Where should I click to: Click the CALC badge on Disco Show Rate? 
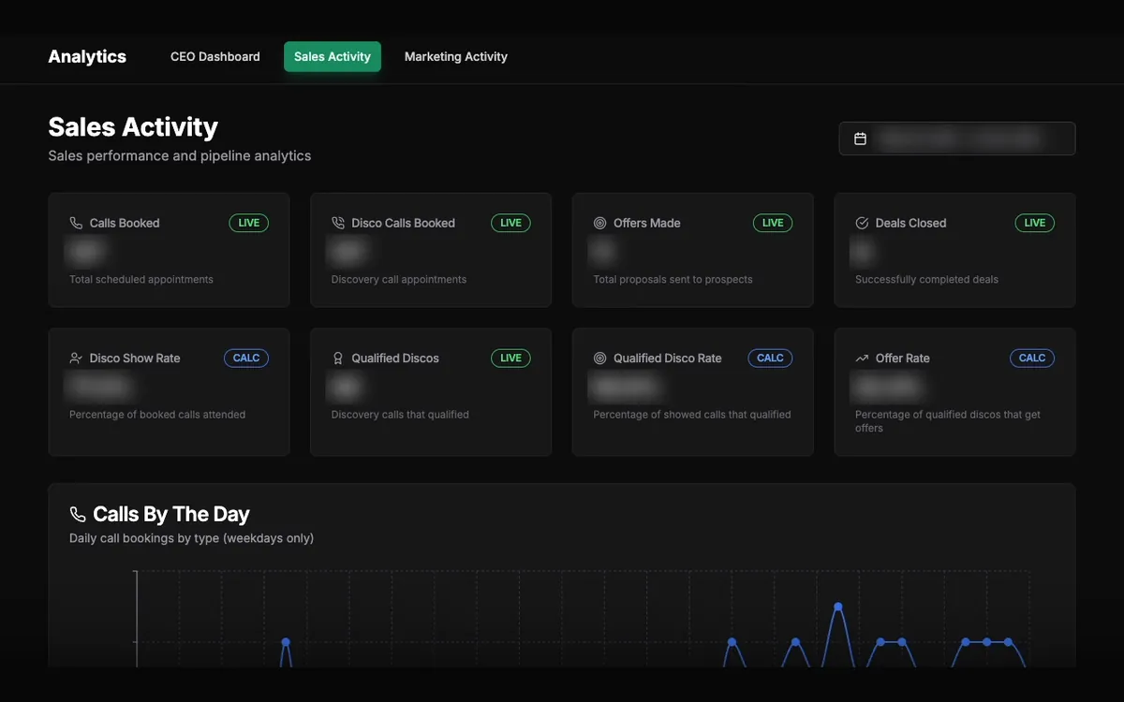[x=246, y=358]
